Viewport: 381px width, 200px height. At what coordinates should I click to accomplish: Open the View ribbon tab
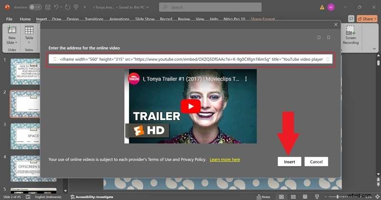point(200,19)
